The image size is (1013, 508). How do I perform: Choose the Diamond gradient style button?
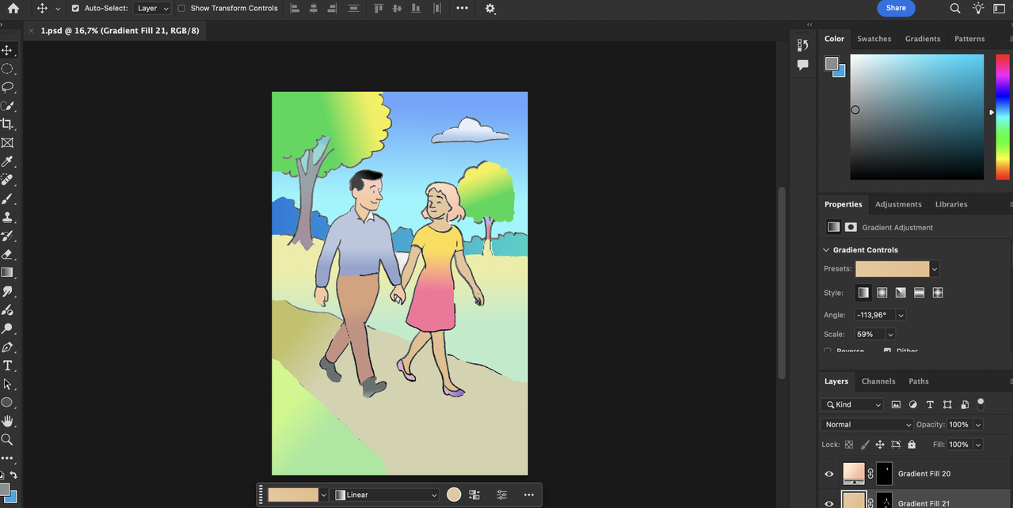[938, 293]
